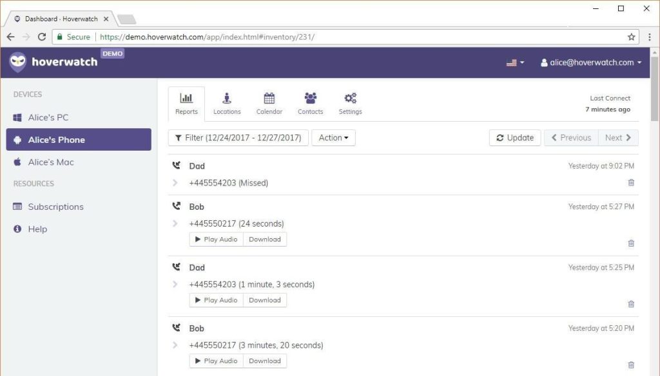
Task: Open the Help section
Action: (37, 229)
